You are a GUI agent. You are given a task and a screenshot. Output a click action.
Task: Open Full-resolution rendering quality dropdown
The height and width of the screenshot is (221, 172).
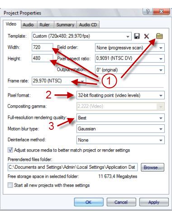[x=120, y=118]
